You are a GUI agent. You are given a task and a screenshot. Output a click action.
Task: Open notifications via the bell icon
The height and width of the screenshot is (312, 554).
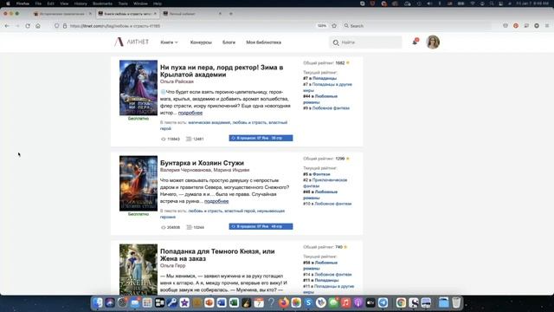click(x=415, y=42)
